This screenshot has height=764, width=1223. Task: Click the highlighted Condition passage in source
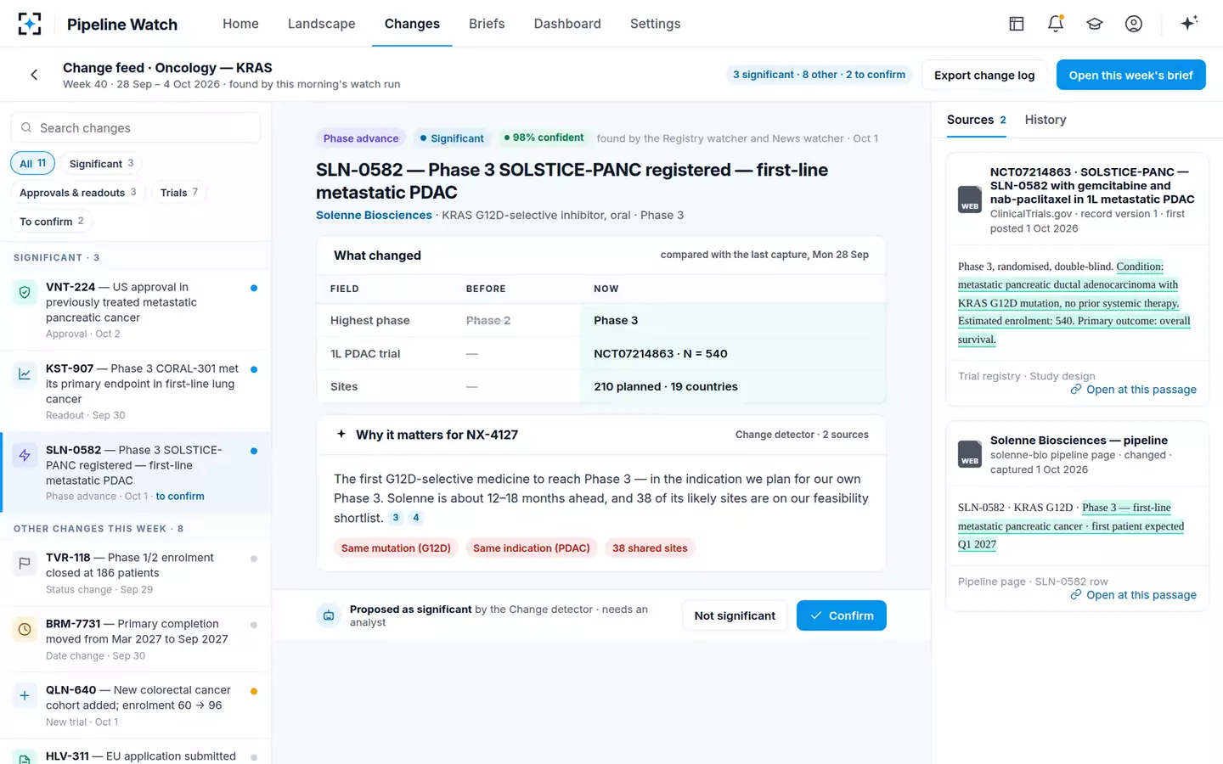(1074, 303)
